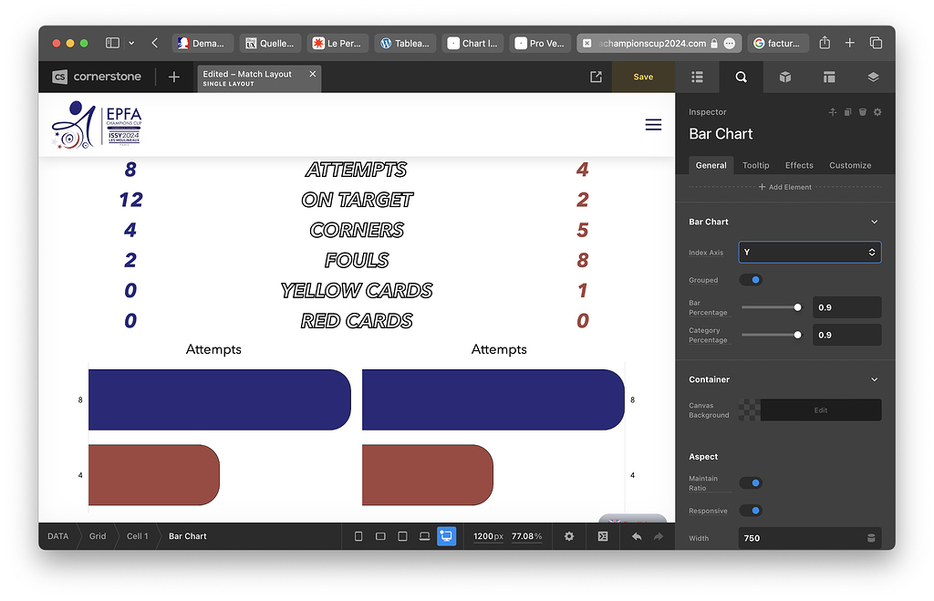
Task: Open the inspector settings gear icon
Action: point(877,111)
